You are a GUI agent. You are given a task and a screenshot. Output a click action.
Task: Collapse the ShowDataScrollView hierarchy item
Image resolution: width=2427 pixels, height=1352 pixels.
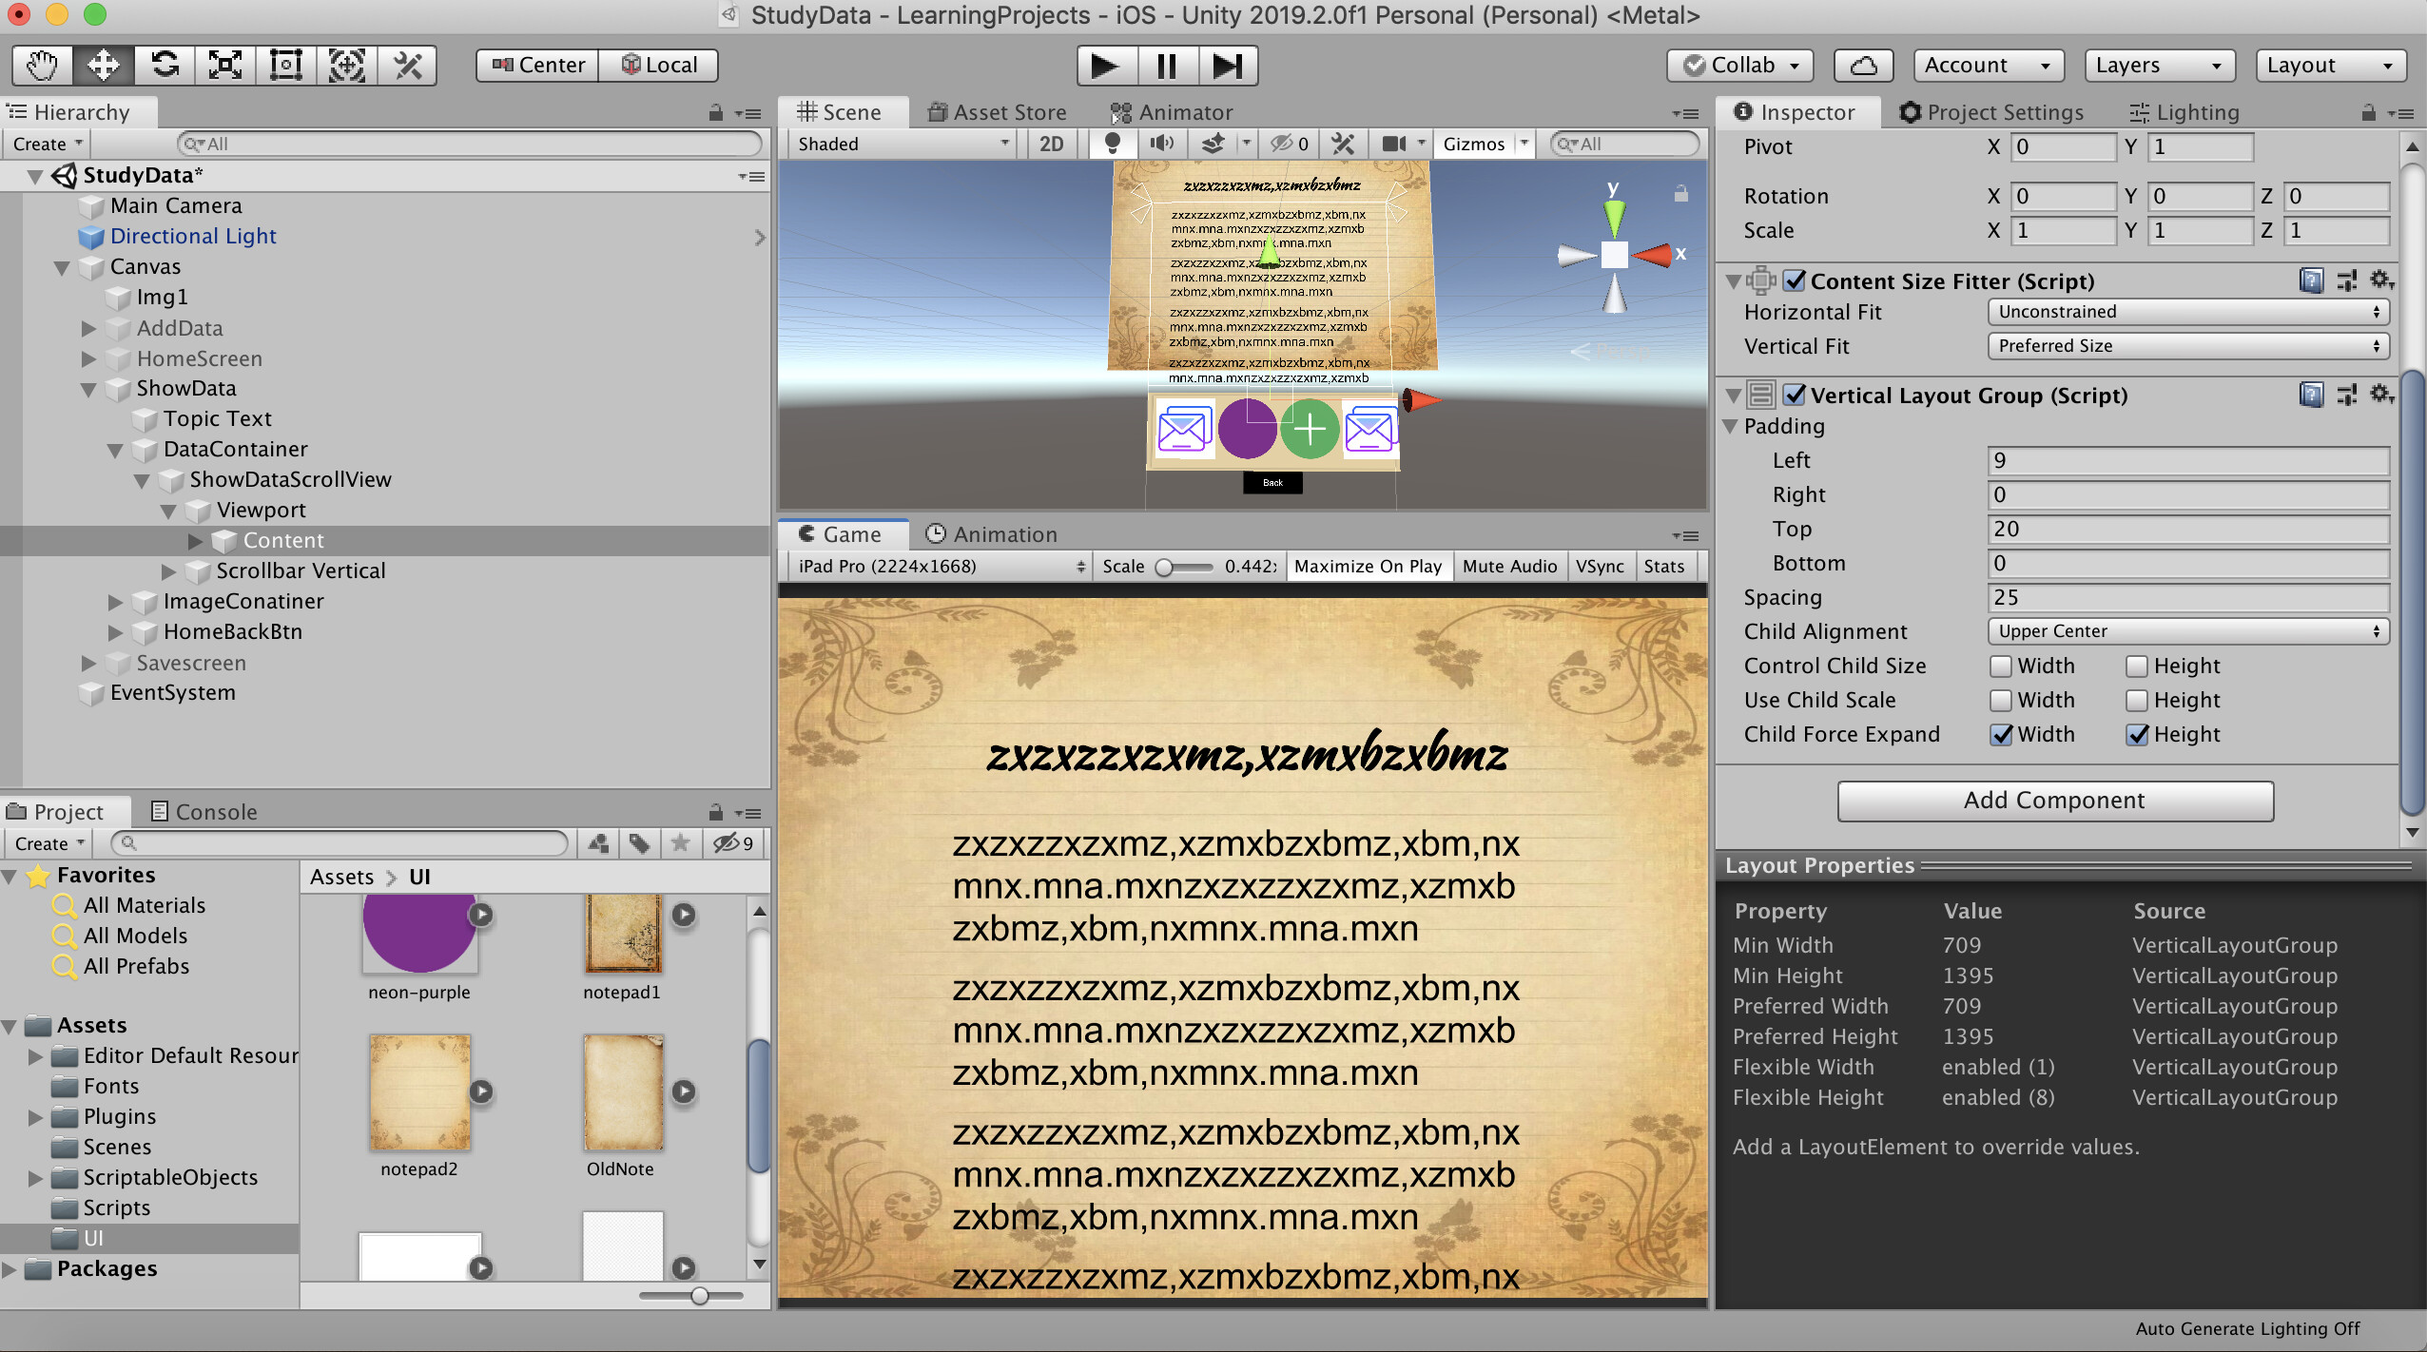(x=142, y=480)
